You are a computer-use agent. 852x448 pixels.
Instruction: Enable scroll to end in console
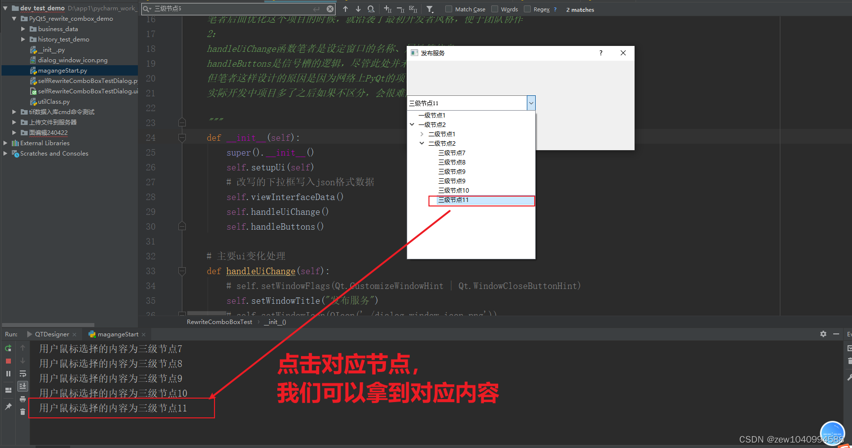pyautogui.click(x=23, y=386)
